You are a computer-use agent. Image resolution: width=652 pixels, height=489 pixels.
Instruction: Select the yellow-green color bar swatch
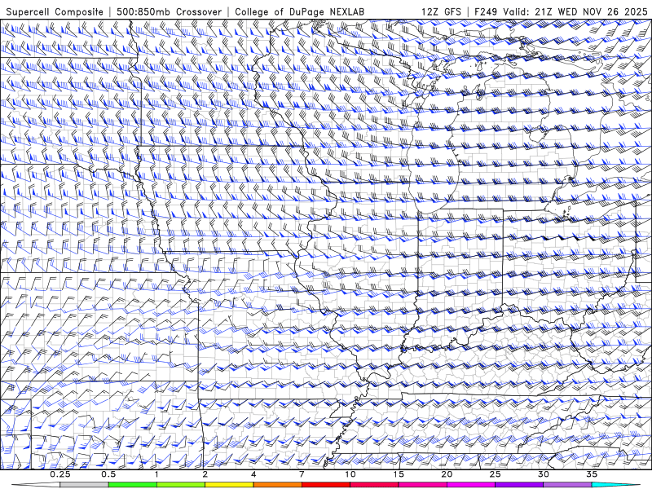tap(181, 485)
